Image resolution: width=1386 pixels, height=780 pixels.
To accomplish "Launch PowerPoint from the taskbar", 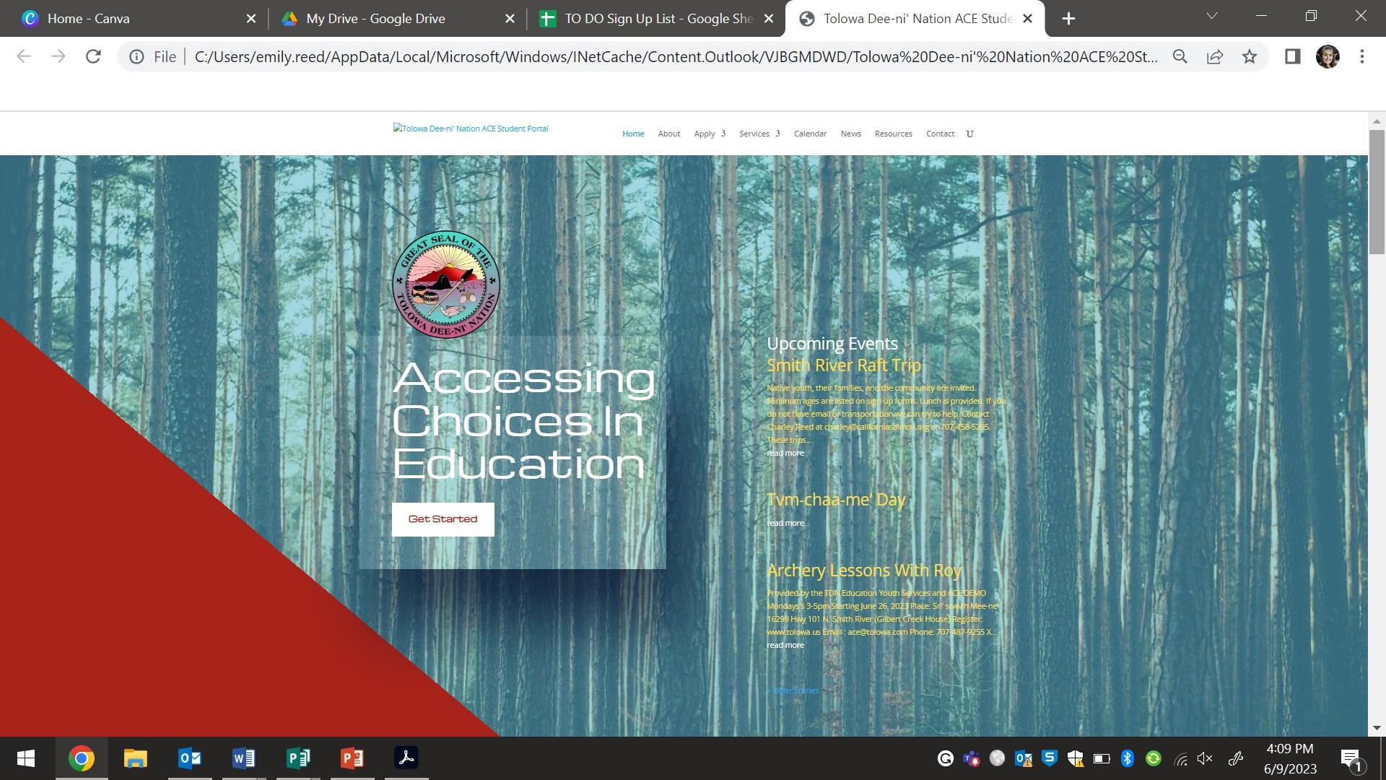I will [352, 758].
